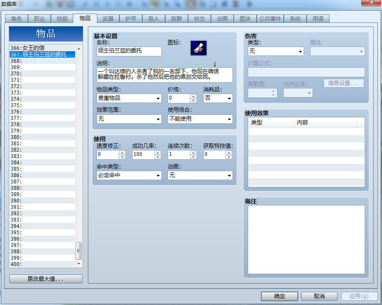Viewport: 382px width, 305px height.
Task: Click the 成功几率 value field
Action: coord(143,155)
